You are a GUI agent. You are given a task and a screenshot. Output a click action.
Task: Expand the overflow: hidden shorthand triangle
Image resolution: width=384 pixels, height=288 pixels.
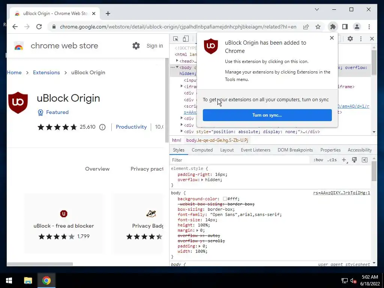[x=202, y=180]
